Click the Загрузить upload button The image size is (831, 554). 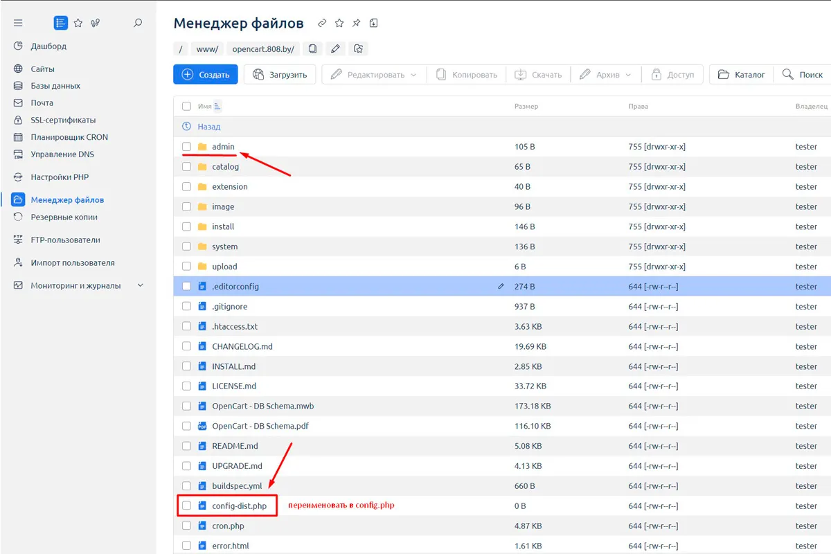tap(280, 75)
